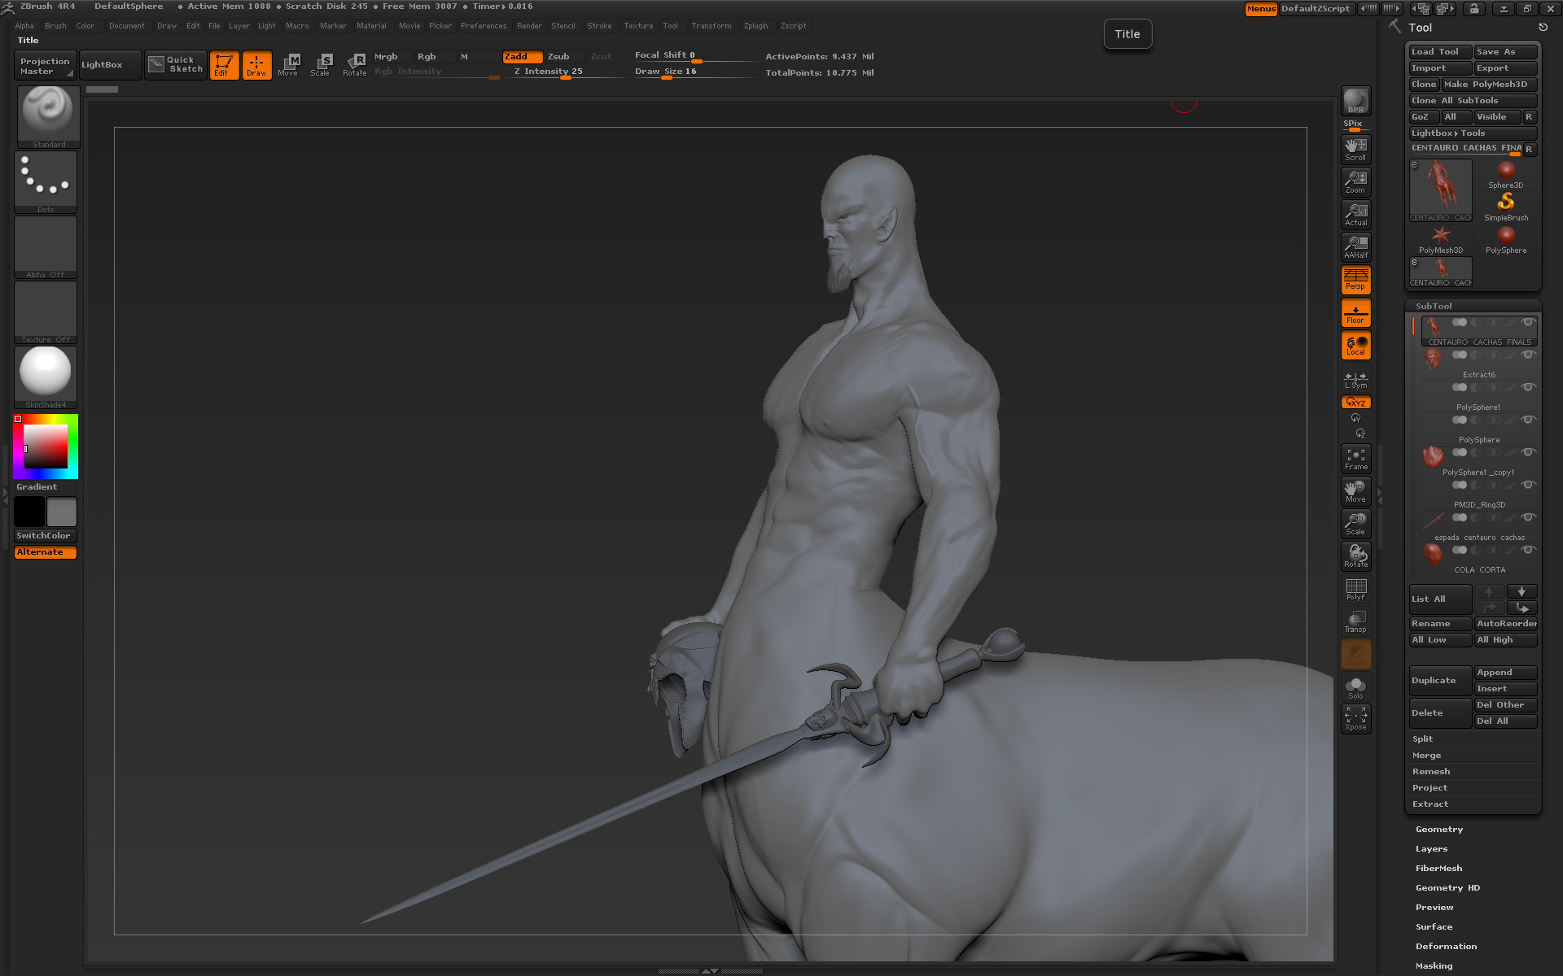Click the Quick Sketch icon
The image size is (1563, 976).
point(176,64)
